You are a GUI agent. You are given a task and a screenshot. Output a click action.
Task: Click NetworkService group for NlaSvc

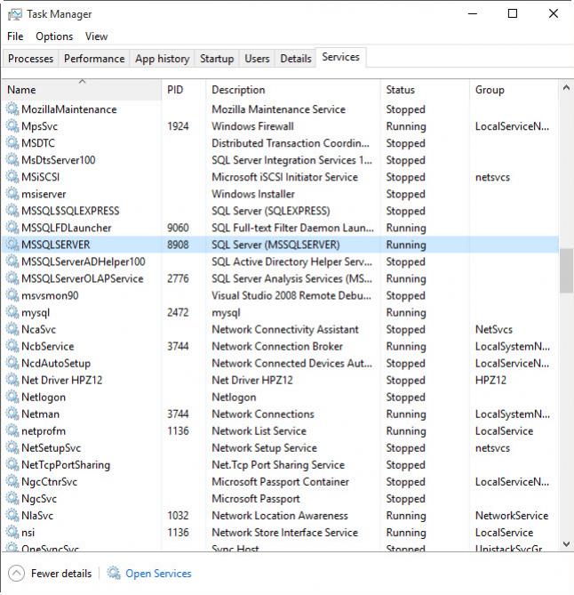[512, 516]
